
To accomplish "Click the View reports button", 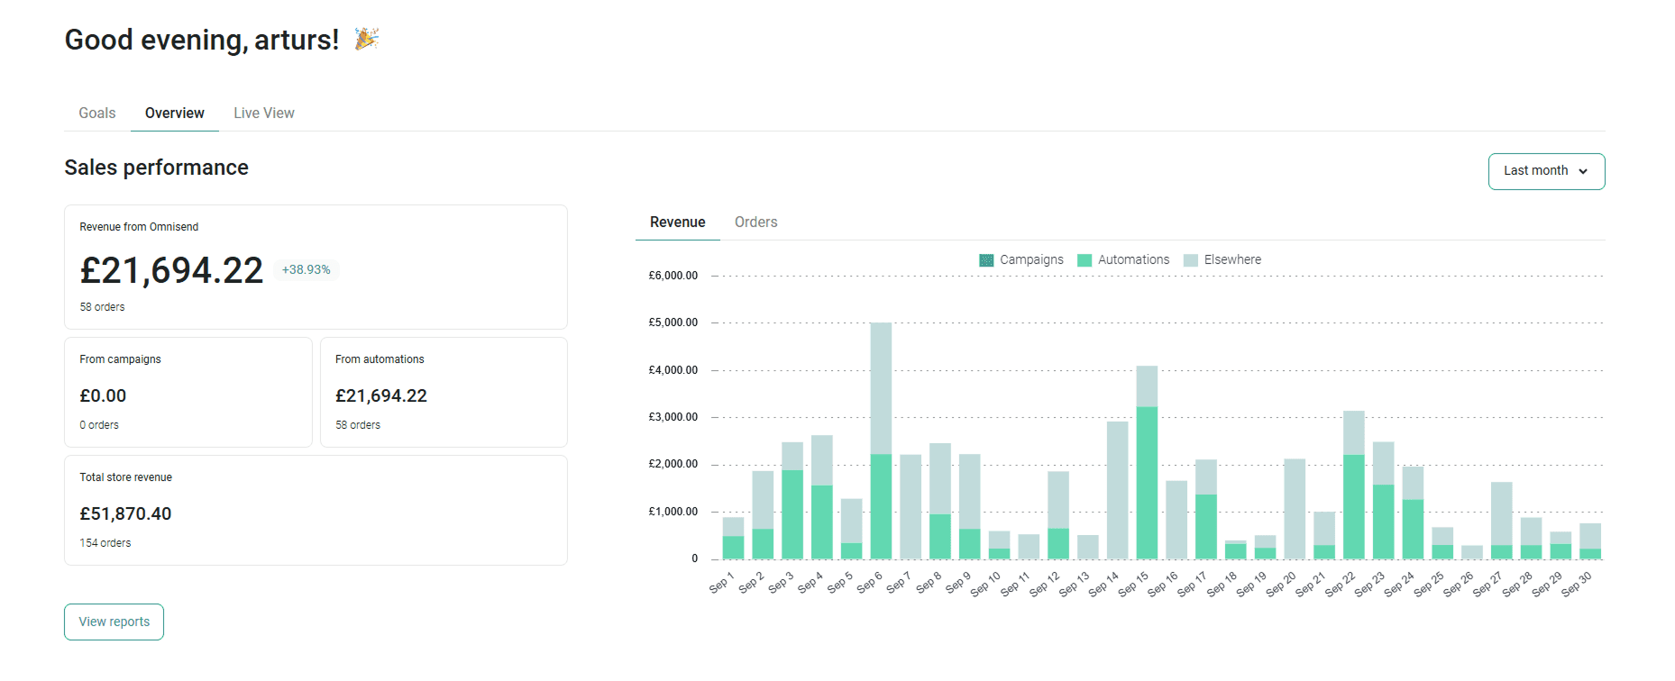I will pos(114,622).
